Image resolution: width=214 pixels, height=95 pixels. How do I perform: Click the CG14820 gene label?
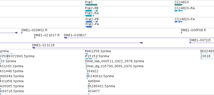[x=182, y=2]
